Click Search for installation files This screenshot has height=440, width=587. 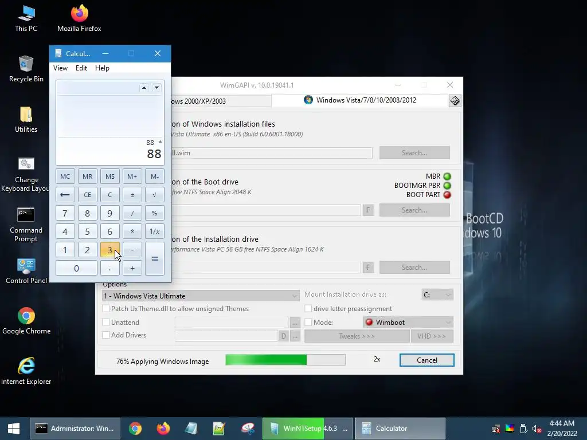(414, 152)
